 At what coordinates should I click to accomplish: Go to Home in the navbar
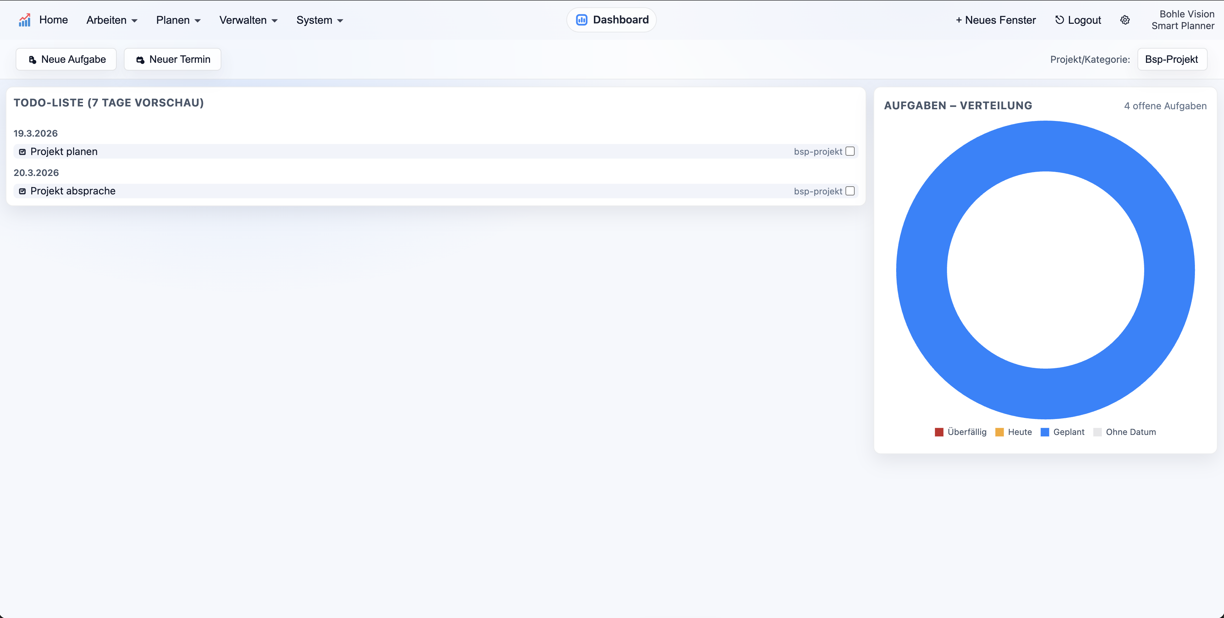pos(53,20)
